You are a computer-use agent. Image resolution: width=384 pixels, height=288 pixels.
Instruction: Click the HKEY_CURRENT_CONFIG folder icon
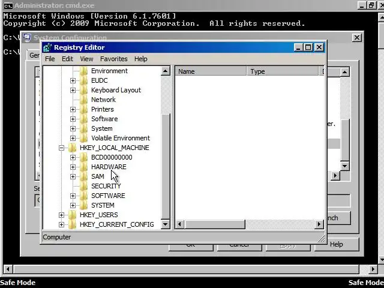[x=72, y=224]
